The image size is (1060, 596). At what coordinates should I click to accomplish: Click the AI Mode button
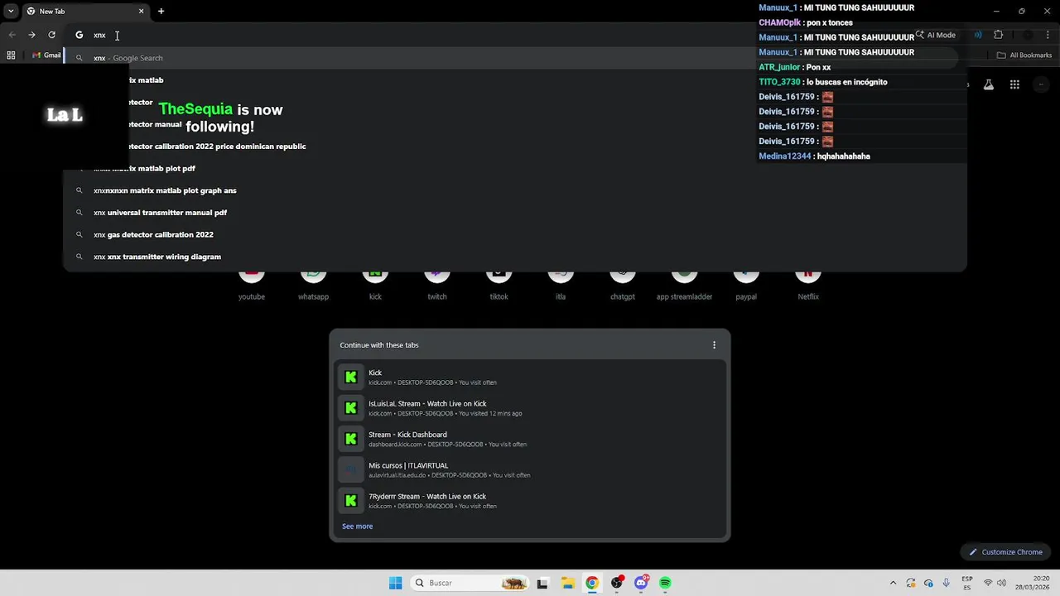click(x=936, y=35)
